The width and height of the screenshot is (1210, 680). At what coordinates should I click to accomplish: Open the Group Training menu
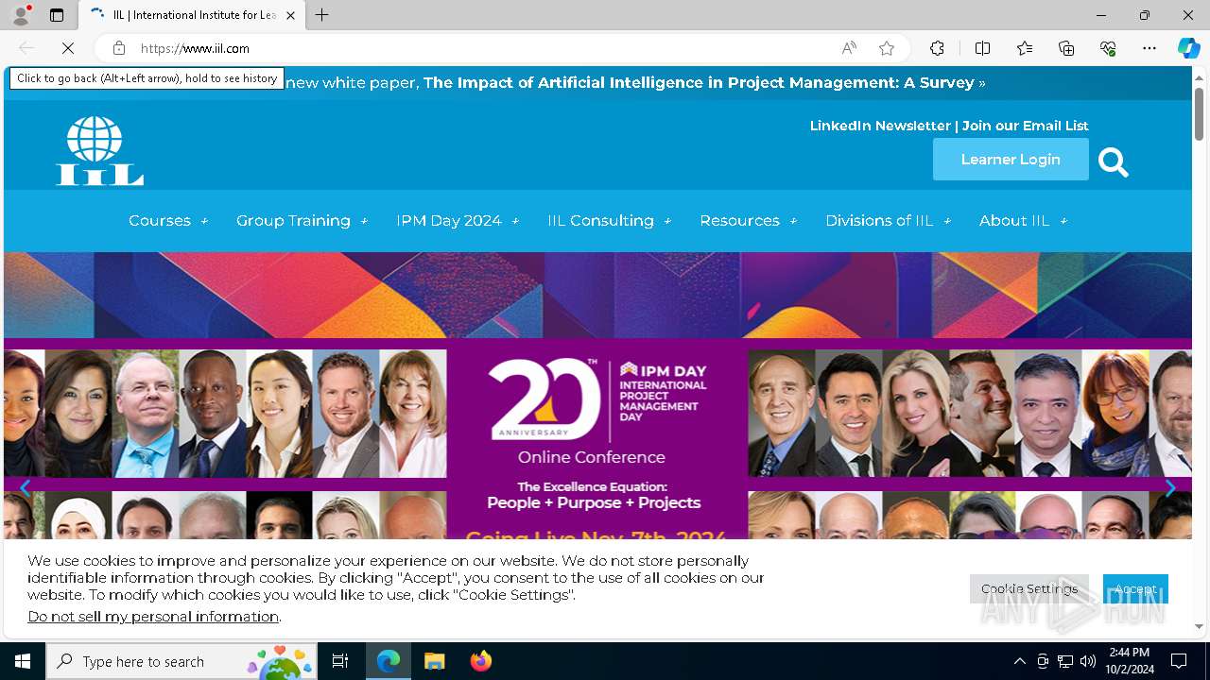[293, 221]
